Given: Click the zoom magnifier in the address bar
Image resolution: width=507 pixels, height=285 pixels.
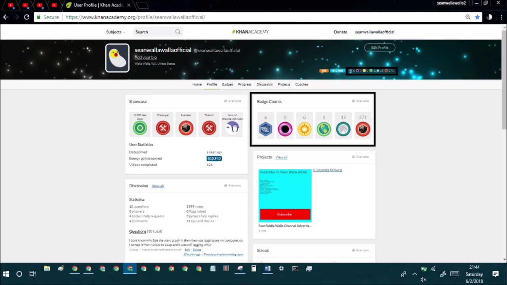Looking at the screenshot, I should [468, 17].
